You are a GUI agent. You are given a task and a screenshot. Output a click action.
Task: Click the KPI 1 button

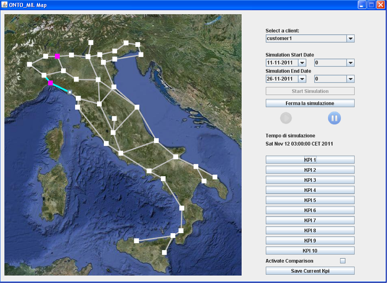pos(310,160)
